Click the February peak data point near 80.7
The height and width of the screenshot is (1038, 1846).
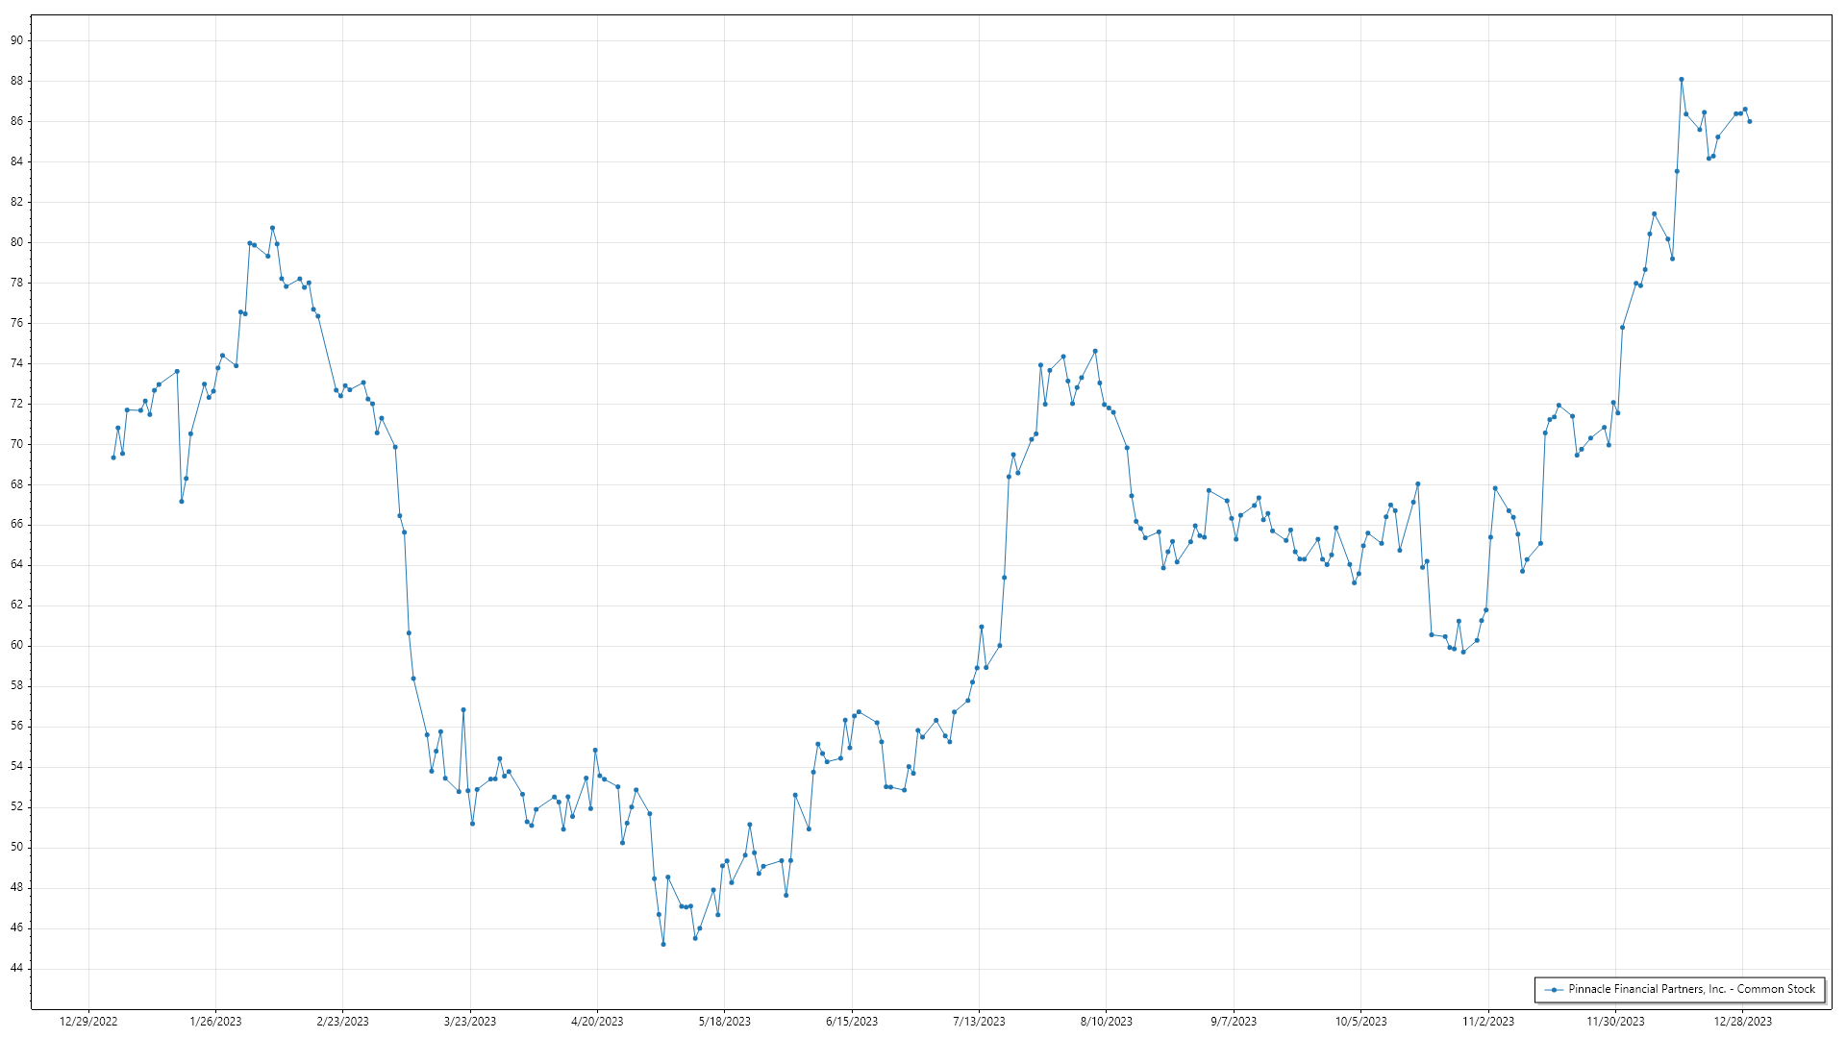[x=272, y=228]
